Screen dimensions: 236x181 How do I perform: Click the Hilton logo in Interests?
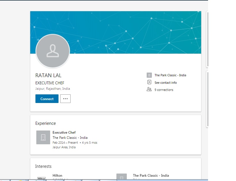point(41,177)
